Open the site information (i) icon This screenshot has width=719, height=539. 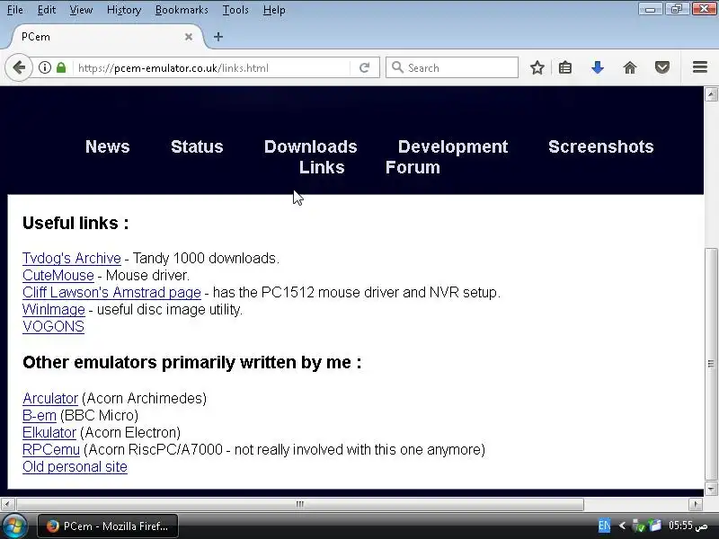(x=44, y=68)
